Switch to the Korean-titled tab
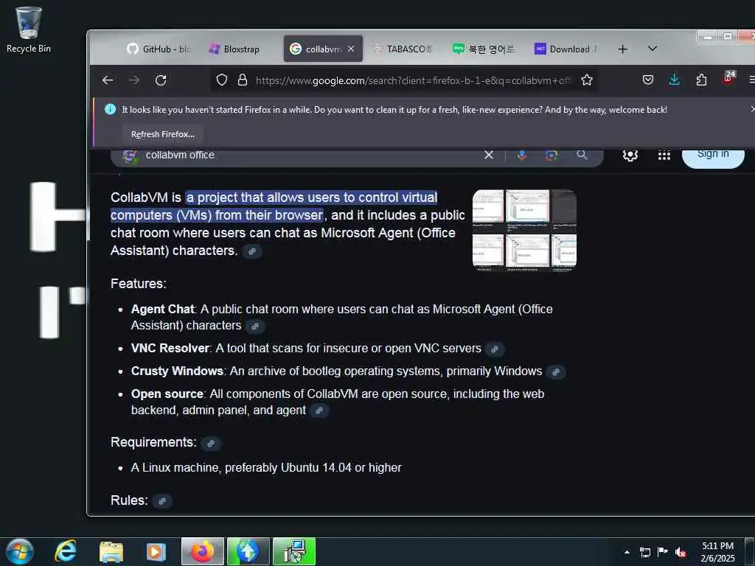Viewport: 755px width, 566px height. (484, 49)
